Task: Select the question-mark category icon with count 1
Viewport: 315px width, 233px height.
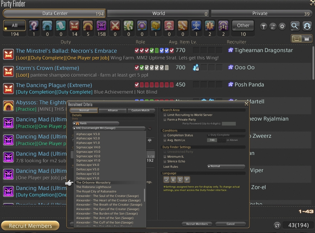Action: pos(34,26)
